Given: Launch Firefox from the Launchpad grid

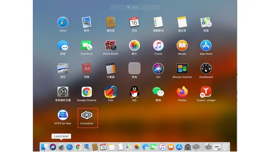Looking at the screenshot, I should pyautogui.click(x=182, y=92).
